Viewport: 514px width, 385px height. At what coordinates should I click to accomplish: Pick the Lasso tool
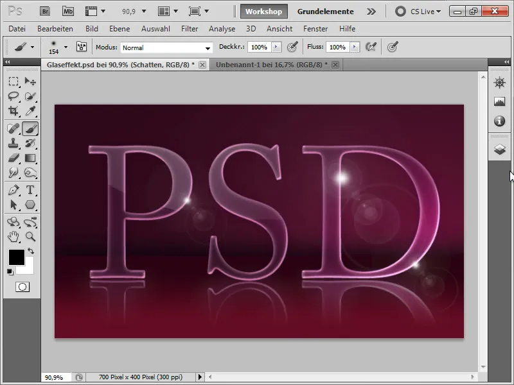[13, 96]
